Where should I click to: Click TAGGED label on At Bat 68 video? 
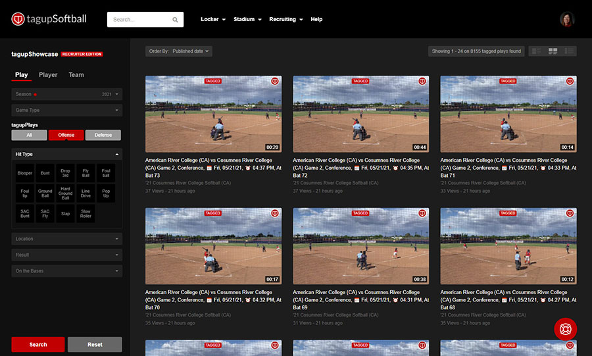click(x=508, y=213)
